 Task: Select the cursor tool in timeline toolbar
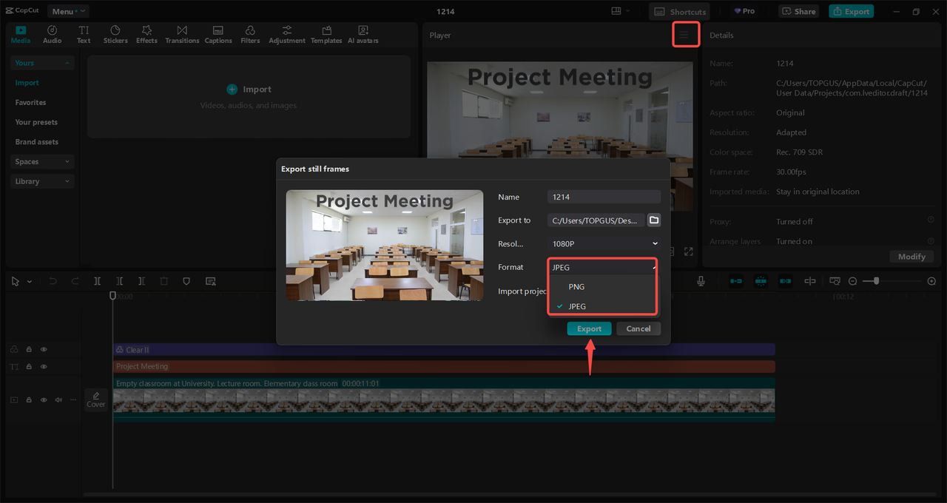pyautogui.click(x=16, y=281)
